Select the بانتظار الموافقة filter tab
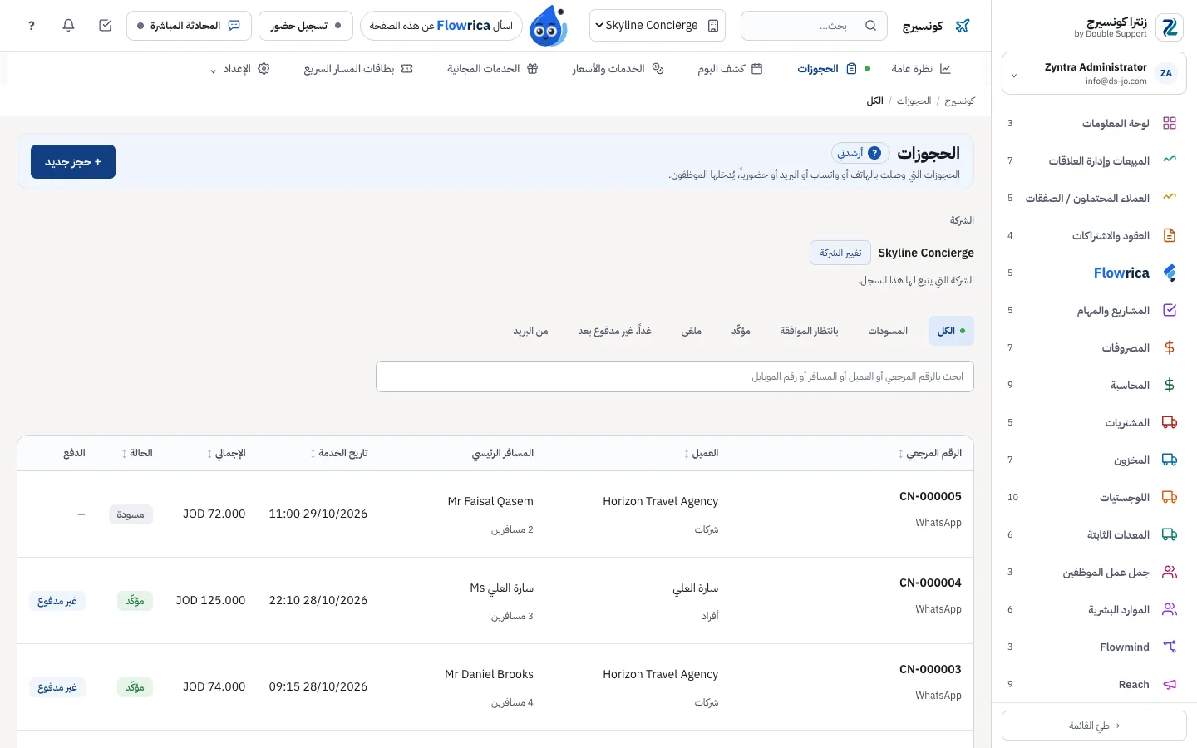Viewport: 1197px width, 748px height. [809, 331]
